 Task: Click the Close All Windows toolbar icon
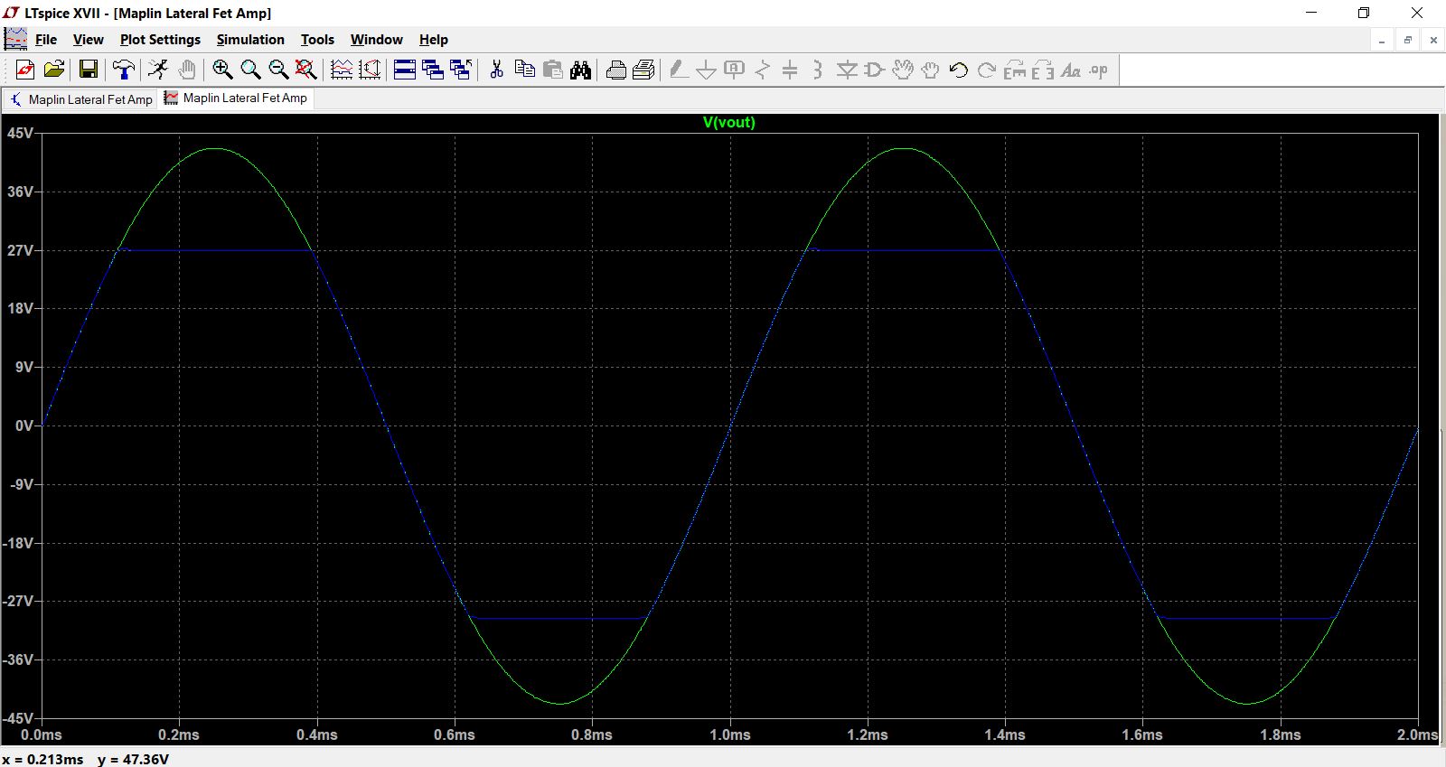click(461, 70)
